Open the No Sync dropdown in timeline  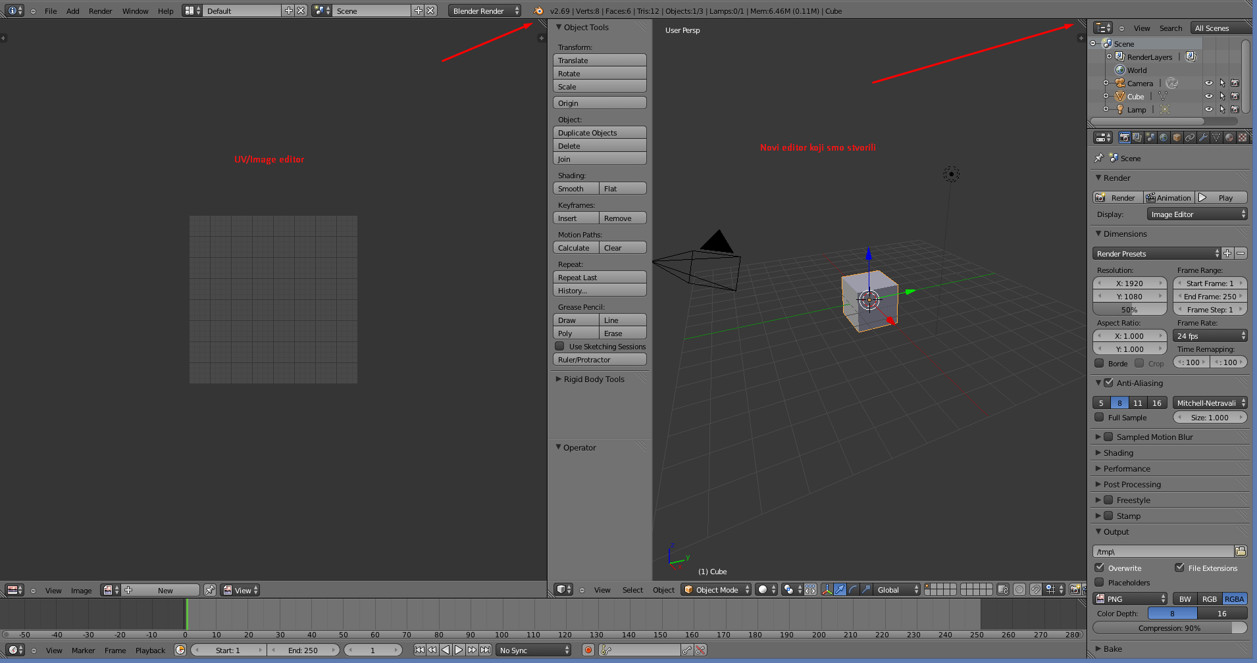[x=534, y=650]
